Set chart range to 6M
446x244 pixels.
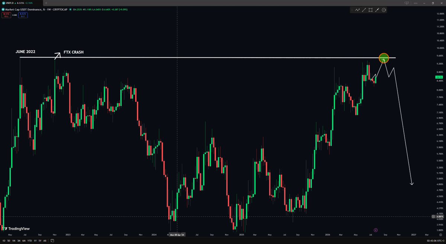pyautogui.click(x=24, y=241)
